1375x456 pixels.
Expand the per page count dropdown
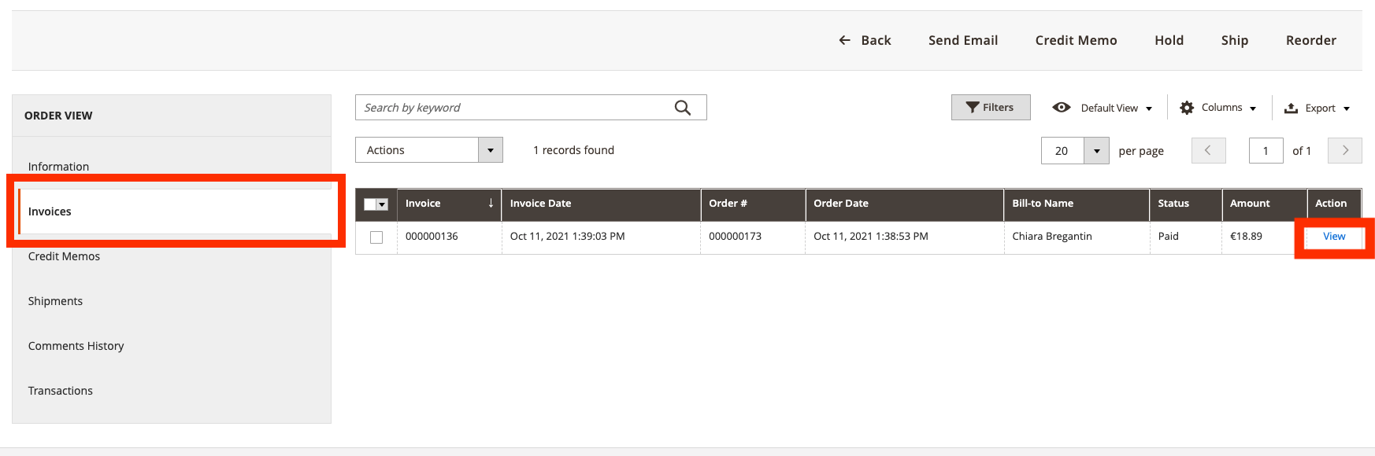click(1096, 150)
